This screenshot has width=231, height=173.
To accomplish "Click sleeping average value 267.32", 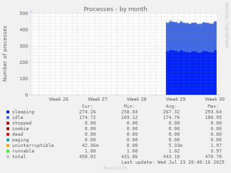I will pyautogui.click(x=172, y=112).
